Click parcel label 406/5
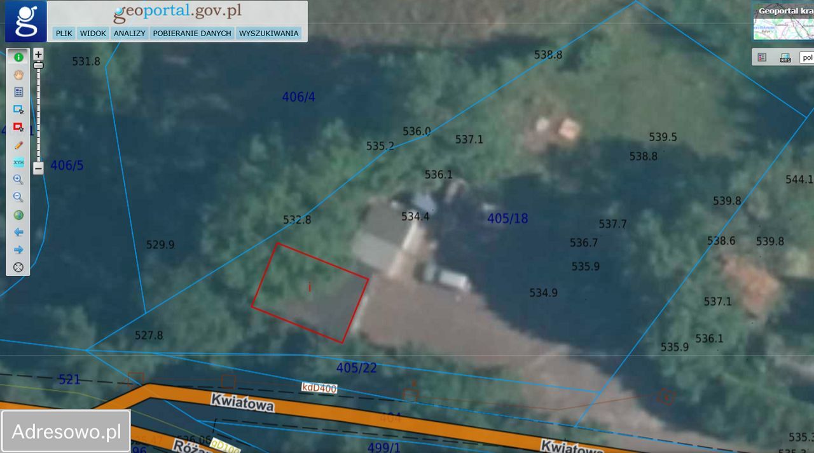 pyautogui.click(x=67, y=166)
